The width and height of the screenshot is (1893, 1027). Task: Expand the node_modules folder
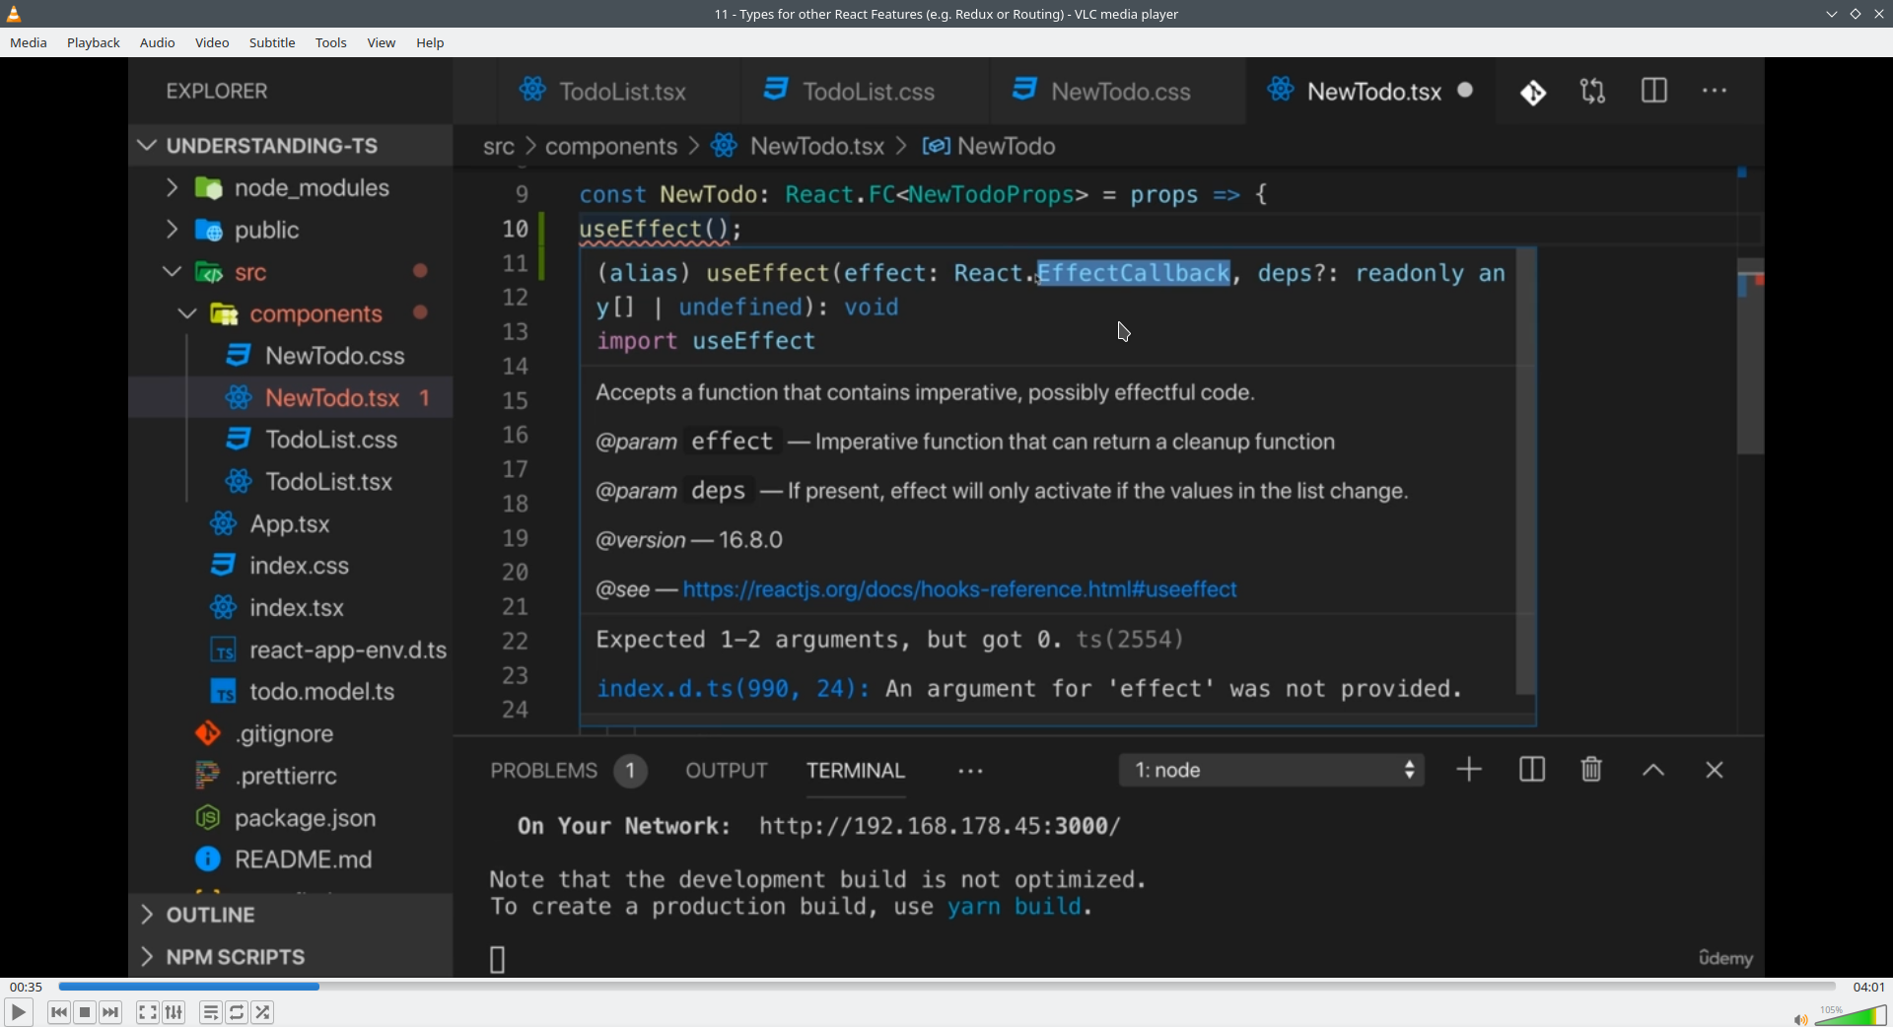pyautogui.click(x=172, y=187)
